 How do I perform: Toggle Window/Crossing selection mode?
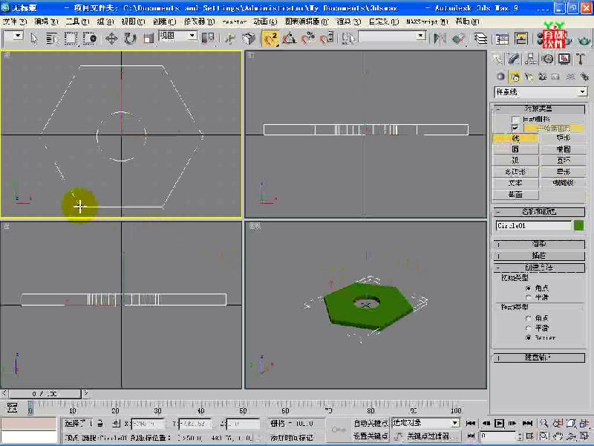point(90,39)
